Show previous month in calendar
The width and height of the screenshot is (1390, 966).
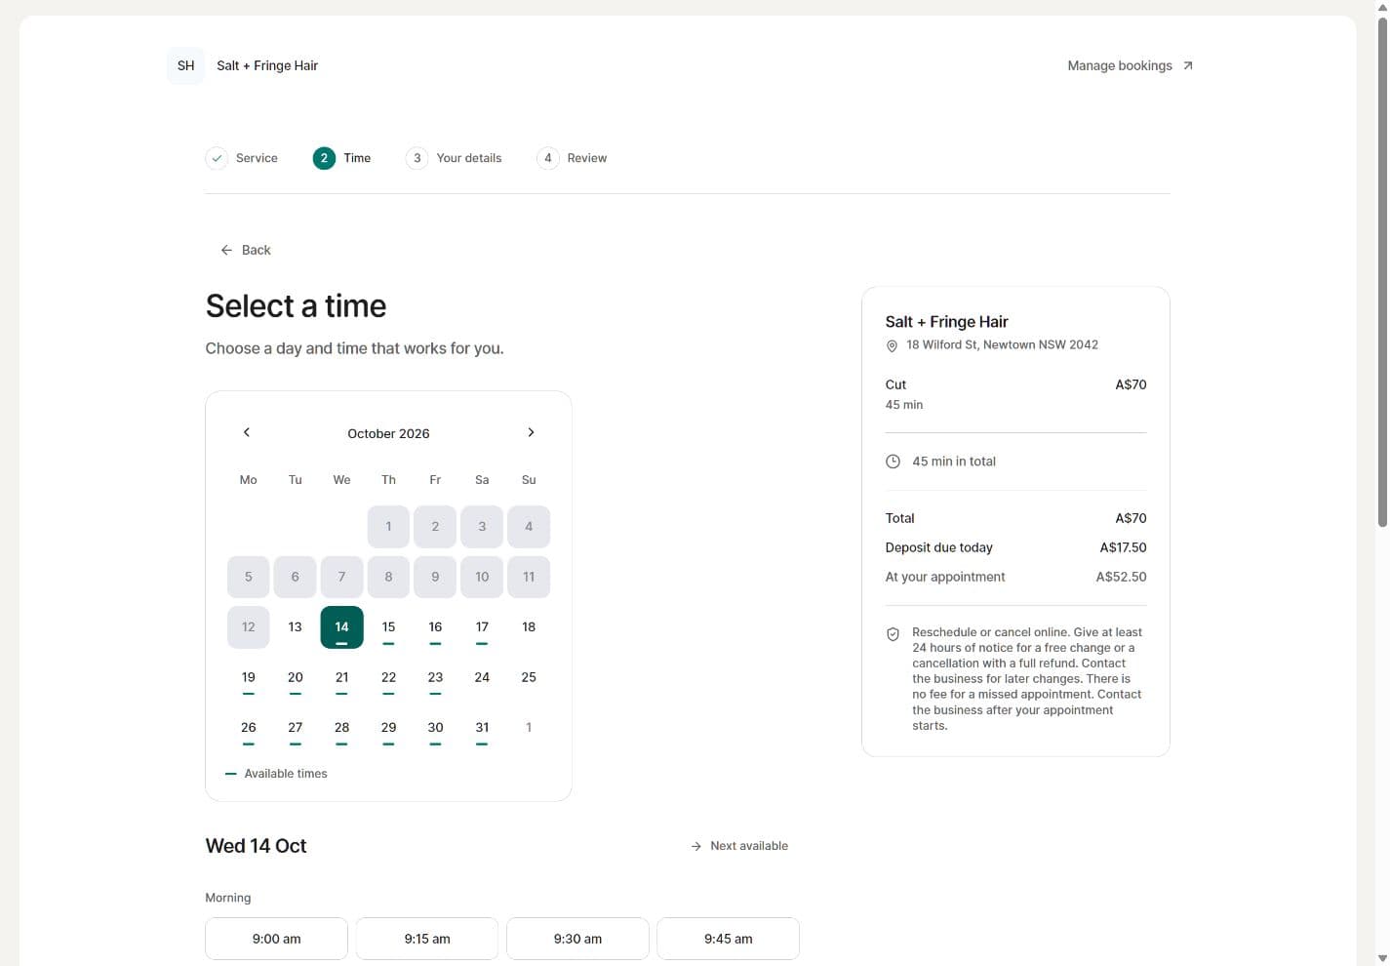point(247,432)
